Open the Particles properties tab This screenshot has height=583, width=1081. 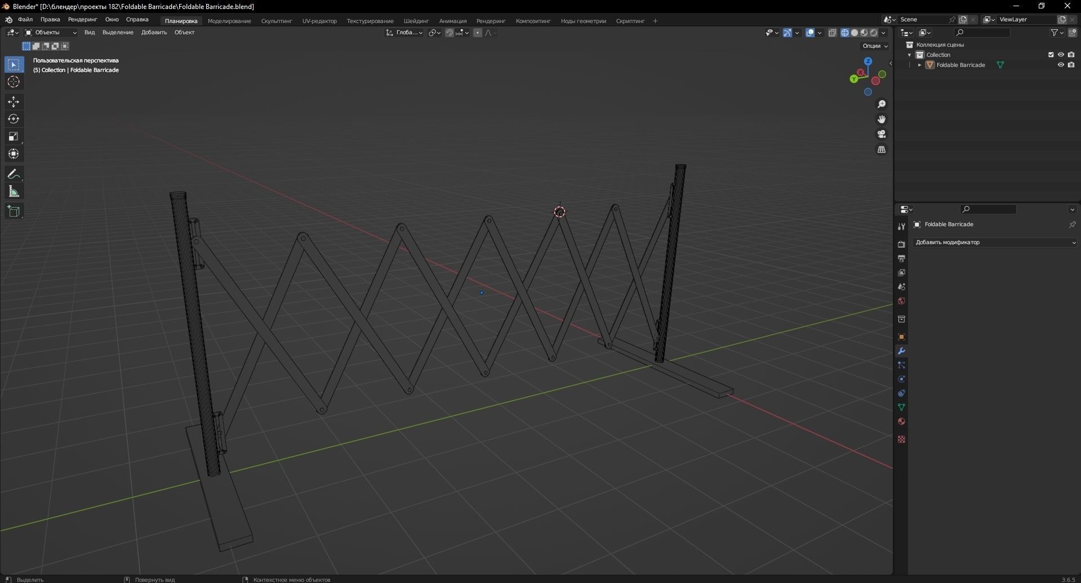pos(901,365)
